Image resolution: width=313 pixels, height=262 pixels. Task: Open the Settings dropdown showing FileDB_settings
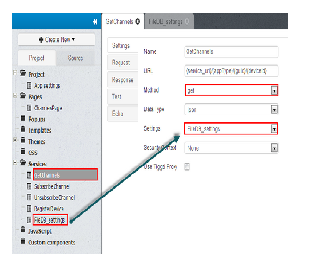(274, 129)
